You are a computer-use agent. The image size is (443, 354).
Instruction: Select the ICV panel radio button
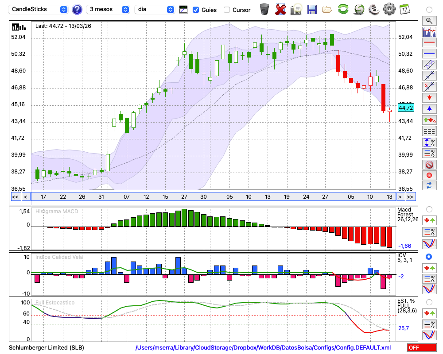point(429,257)
